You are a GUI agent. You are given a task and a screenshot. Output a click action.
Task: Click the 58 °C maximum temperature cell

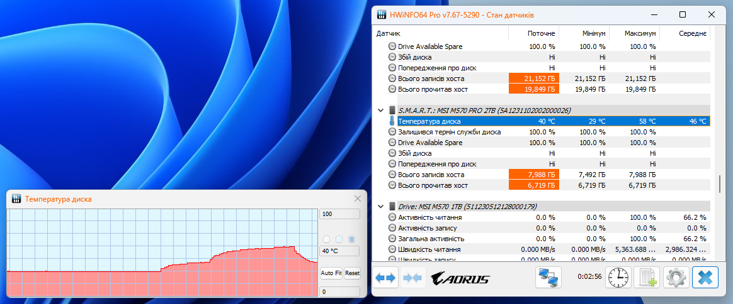[x=635, y=121]
